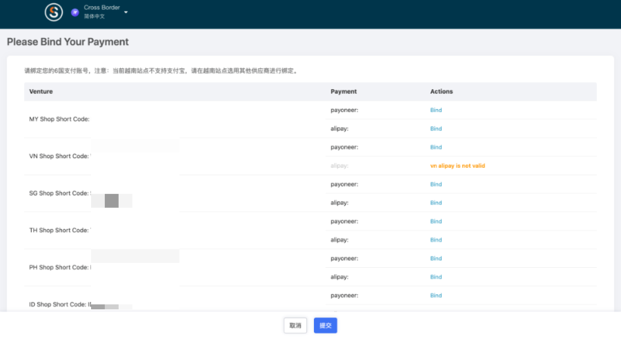Click 'alipay:' label in SG row
The image size is (621, 339).
tap(339, 202)
